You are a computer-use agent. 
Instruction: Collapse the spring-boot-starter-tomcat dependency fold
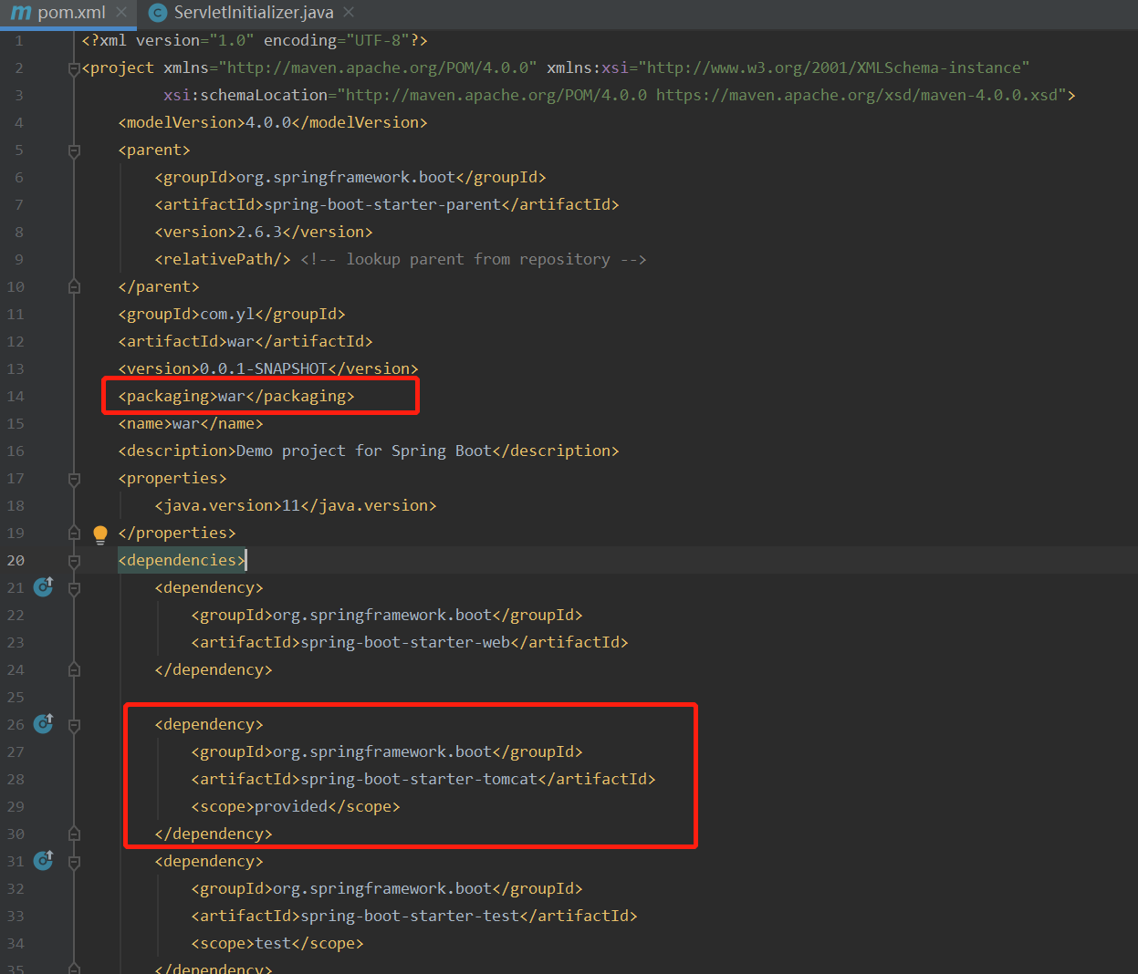coord(74,723)
